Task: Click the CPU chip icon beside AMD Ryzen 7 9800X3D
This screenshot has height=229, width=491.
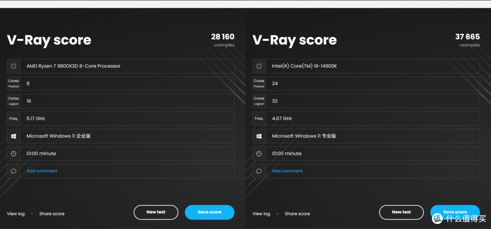Action: pyautogui.click(x=14, y=66)
